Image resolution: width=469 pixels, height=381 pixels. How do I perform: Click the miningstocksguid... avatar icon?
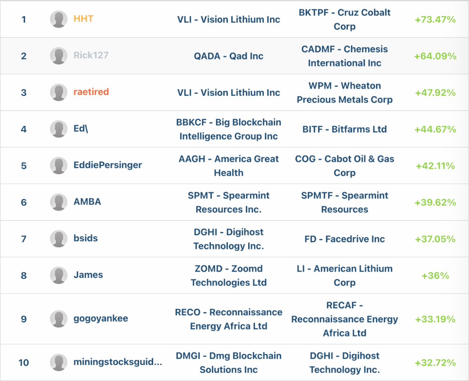click(x=59, y=363)
